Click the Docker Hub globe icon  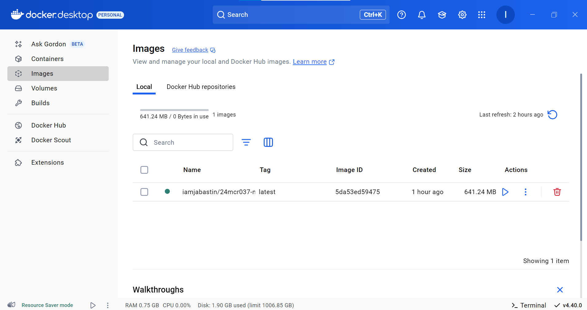click(18, 125)
